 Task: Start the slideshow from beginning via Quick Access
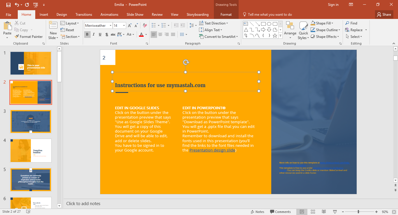coord(36,5)
